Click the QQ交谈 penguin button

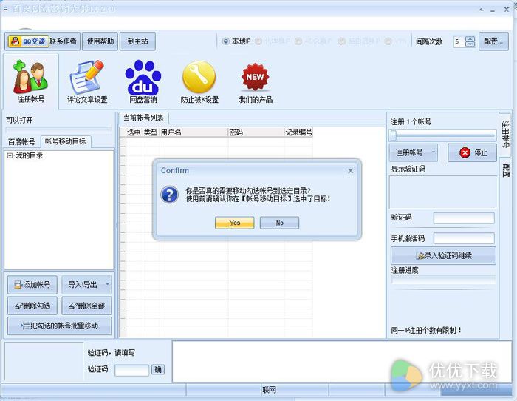tap(28, 41)
